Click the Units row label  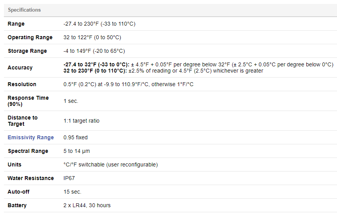click(14, 165)
